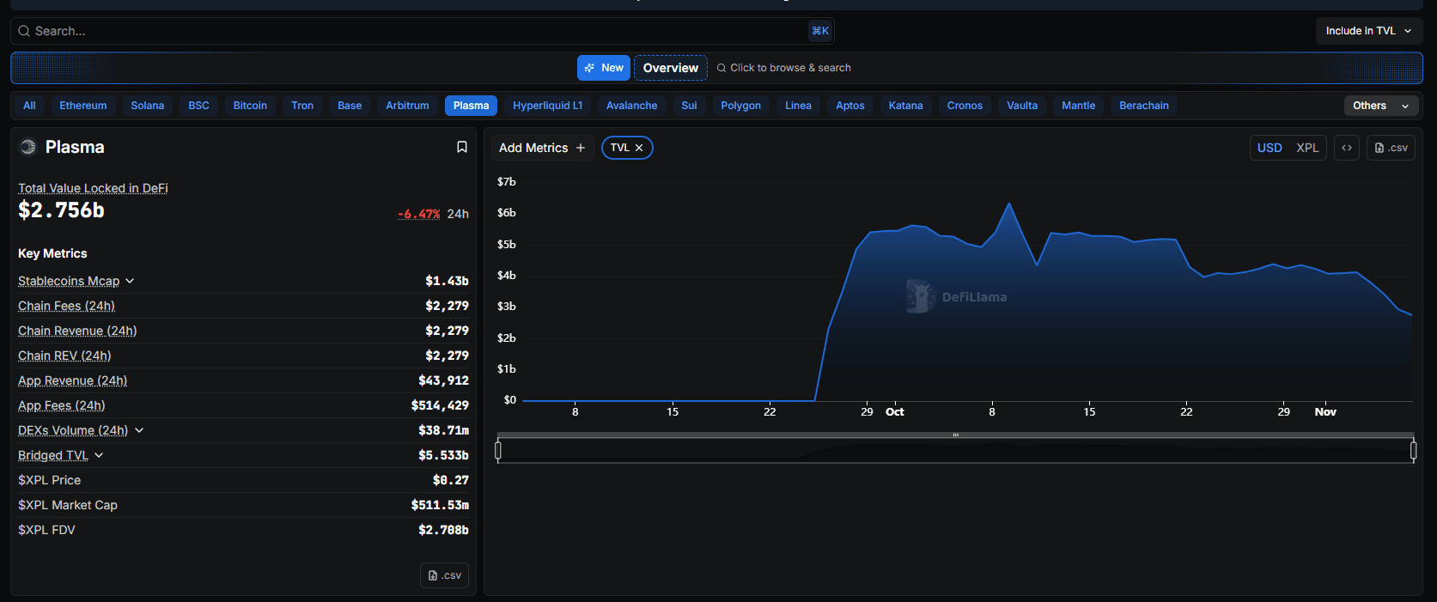1437x602 pixels.
Task: Click the embed chart code icon
Action: (1347, 148)
